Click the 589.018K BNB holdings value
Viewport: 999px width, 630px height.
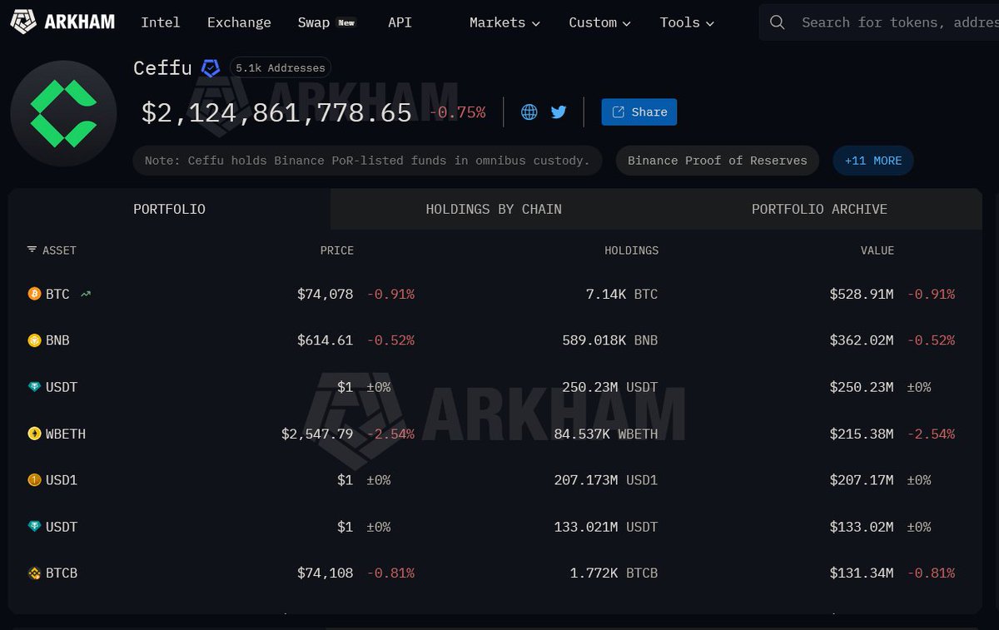610,340
